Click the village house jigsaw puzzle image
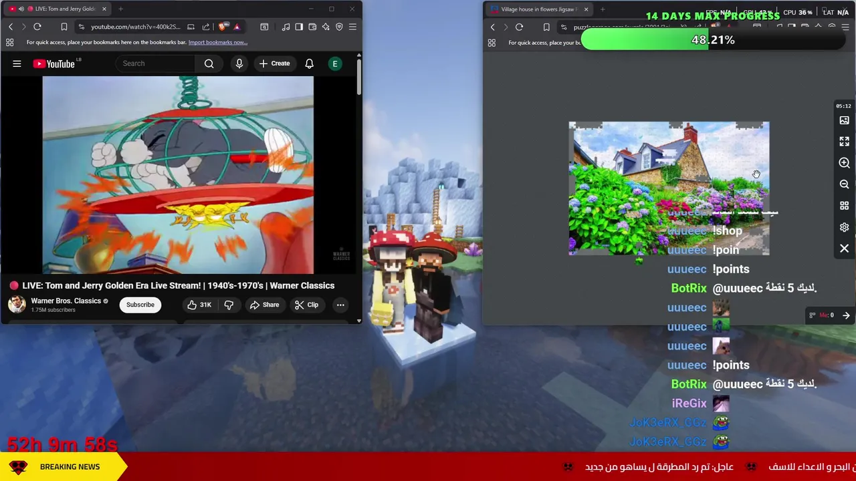The height and width of the screenshot is (481, 856). click(x=669, y=188)
